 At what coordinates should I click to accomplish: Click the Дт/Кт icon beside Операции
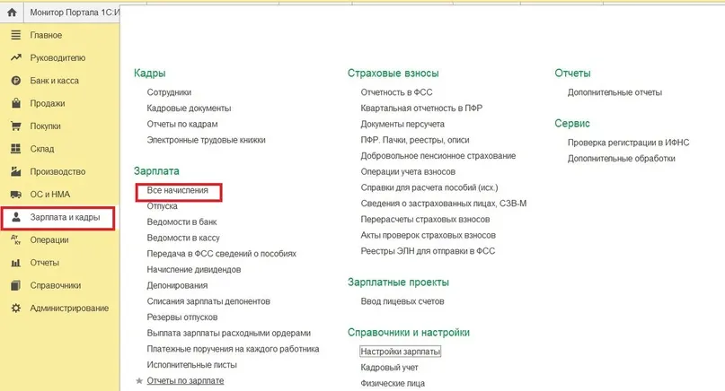pos(15,239)
